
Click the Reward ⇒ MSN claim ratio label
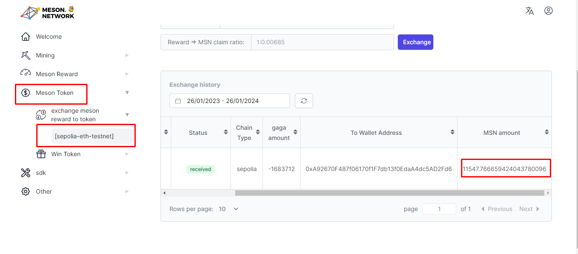[206, 42]
